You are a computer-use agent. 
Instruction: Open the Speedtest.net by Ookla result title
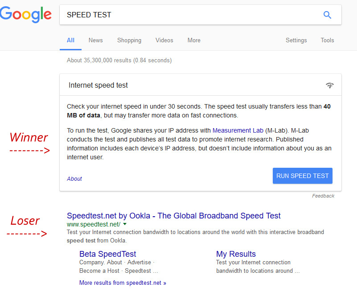pos(173,215)
